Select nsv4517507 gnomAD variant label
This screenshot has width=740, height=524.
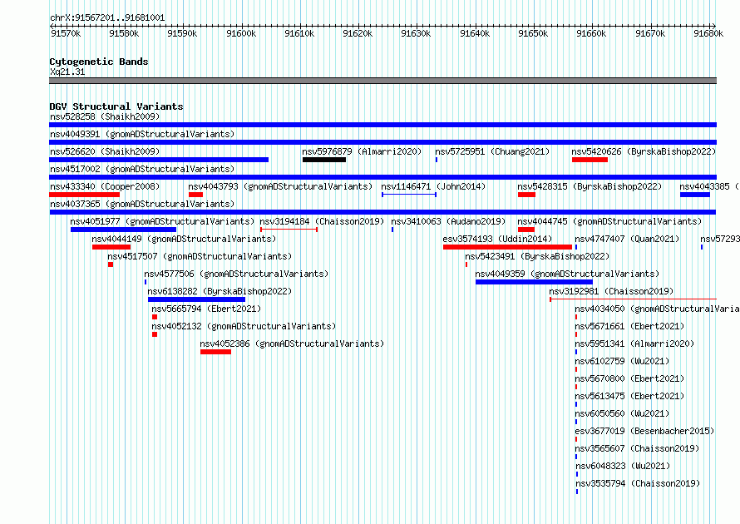coord(200,256)
